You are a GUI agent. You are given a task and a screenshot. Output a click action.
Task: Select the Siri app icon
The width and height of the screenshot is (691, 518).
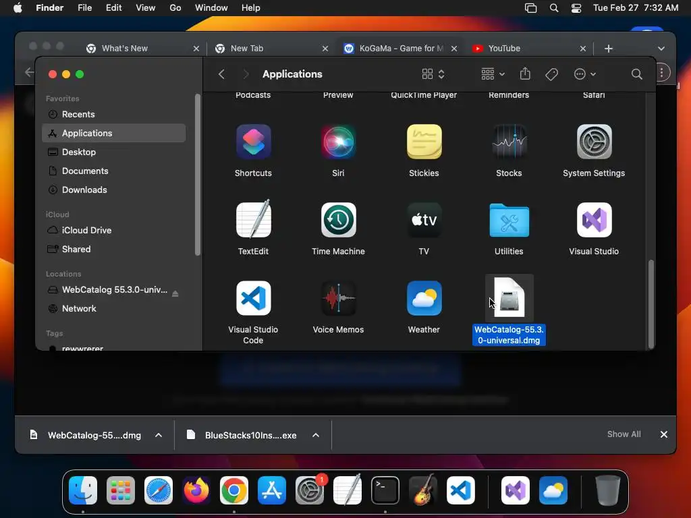pos(338,142)
